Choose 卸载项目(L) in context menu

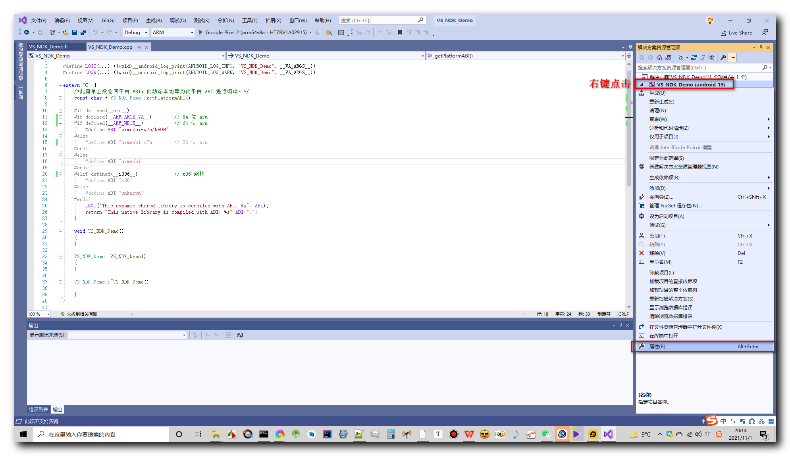[705, 273]
